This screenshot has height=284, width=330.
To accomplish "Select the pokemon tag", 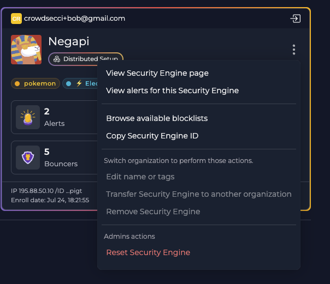I will (x=35, y=83).
